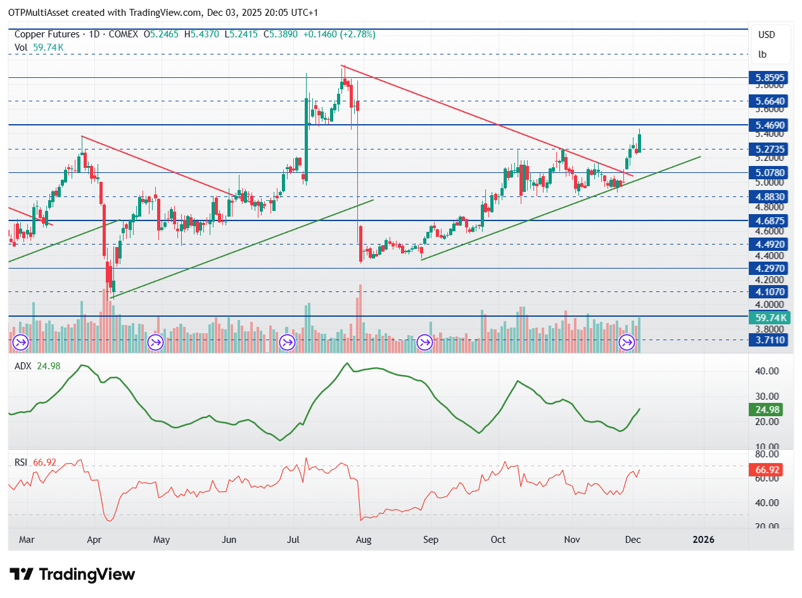Click the 5.4690 price level tag
Image resolution: width=802 pixels, height=598 pixels.
point(770,125)
